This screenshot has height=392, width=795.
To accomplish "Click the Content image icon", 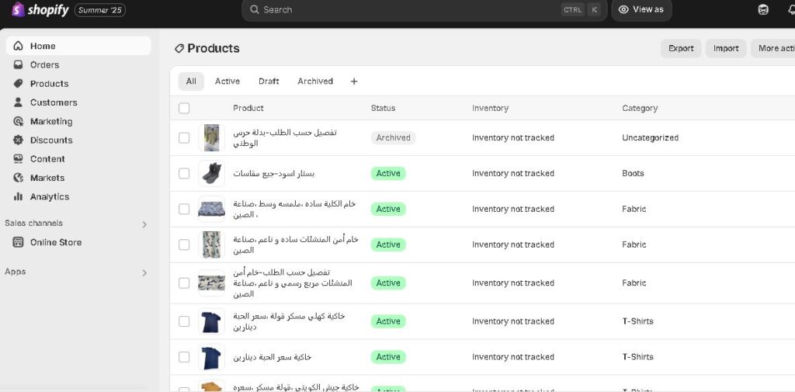I will (x=19, y=158).
